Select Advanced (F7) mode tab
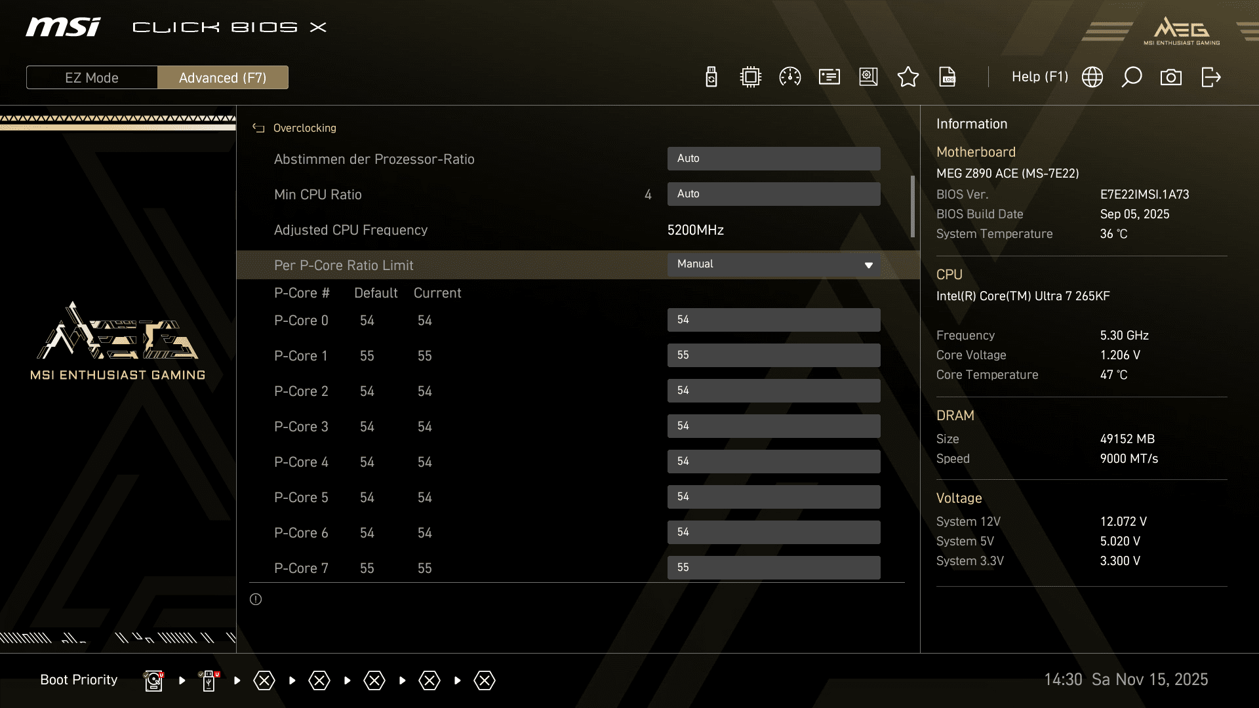Screen dimensions: 1259x708 222,77
